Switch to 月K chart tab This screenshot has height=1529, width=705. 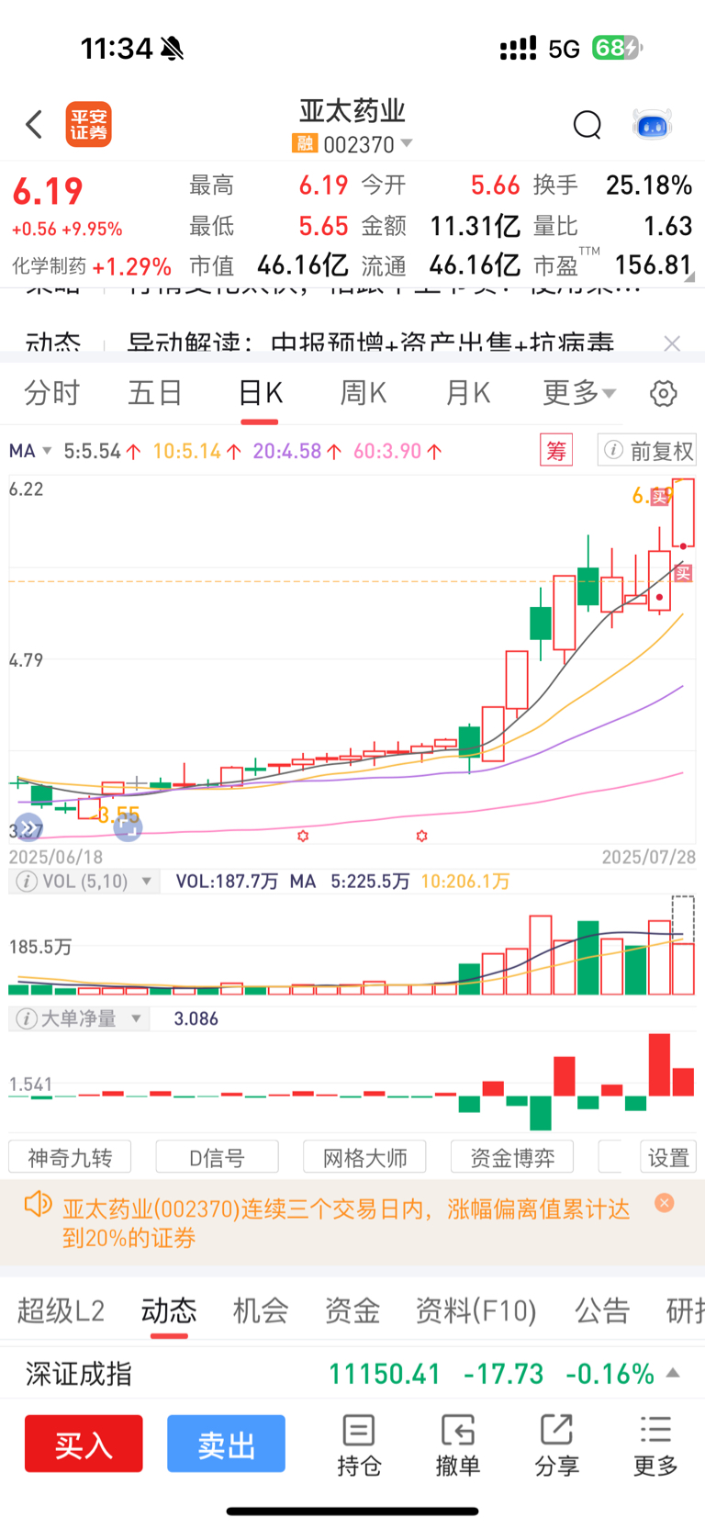(468, 393)
